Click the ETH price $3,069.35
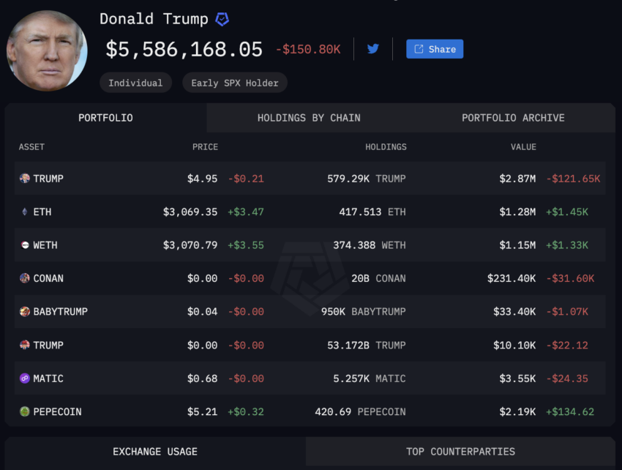This screenshot has width=622, height=470. click(x=190, y=212)
